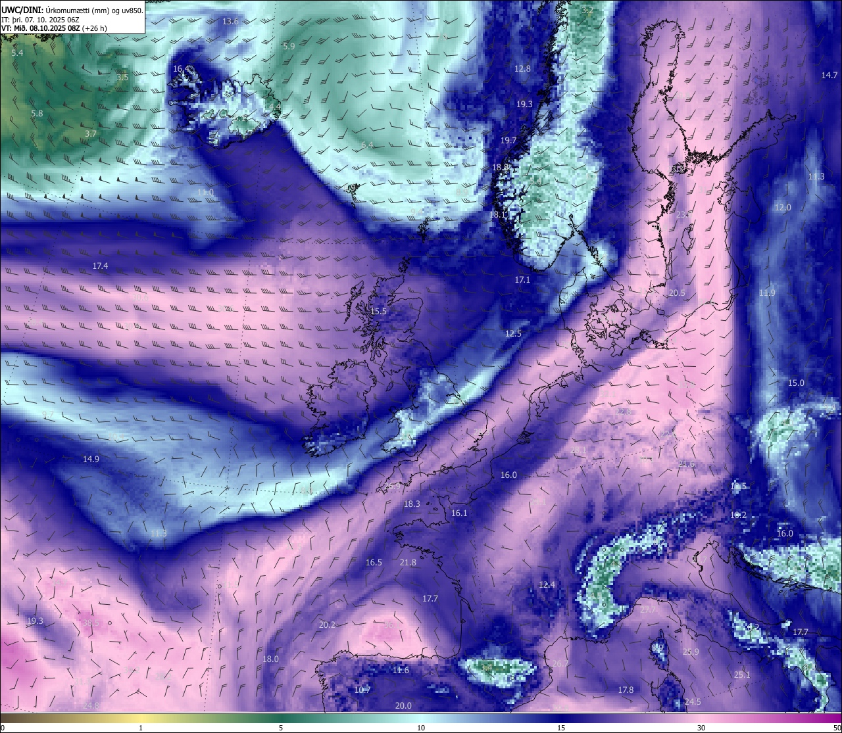Click the 25.9 value label
Viewport: 842px width, 733px height.
(x=691, y=652)
